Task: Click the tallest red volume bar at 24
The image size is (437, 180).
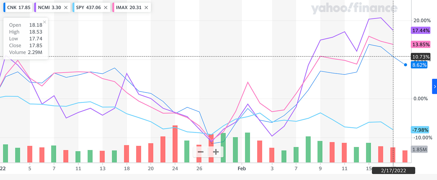Action: [x=175, y=144]
